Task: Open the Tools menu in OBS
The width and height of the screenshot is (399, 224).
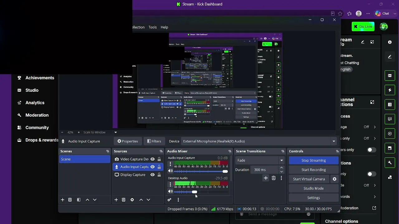Action: point(152,27)
